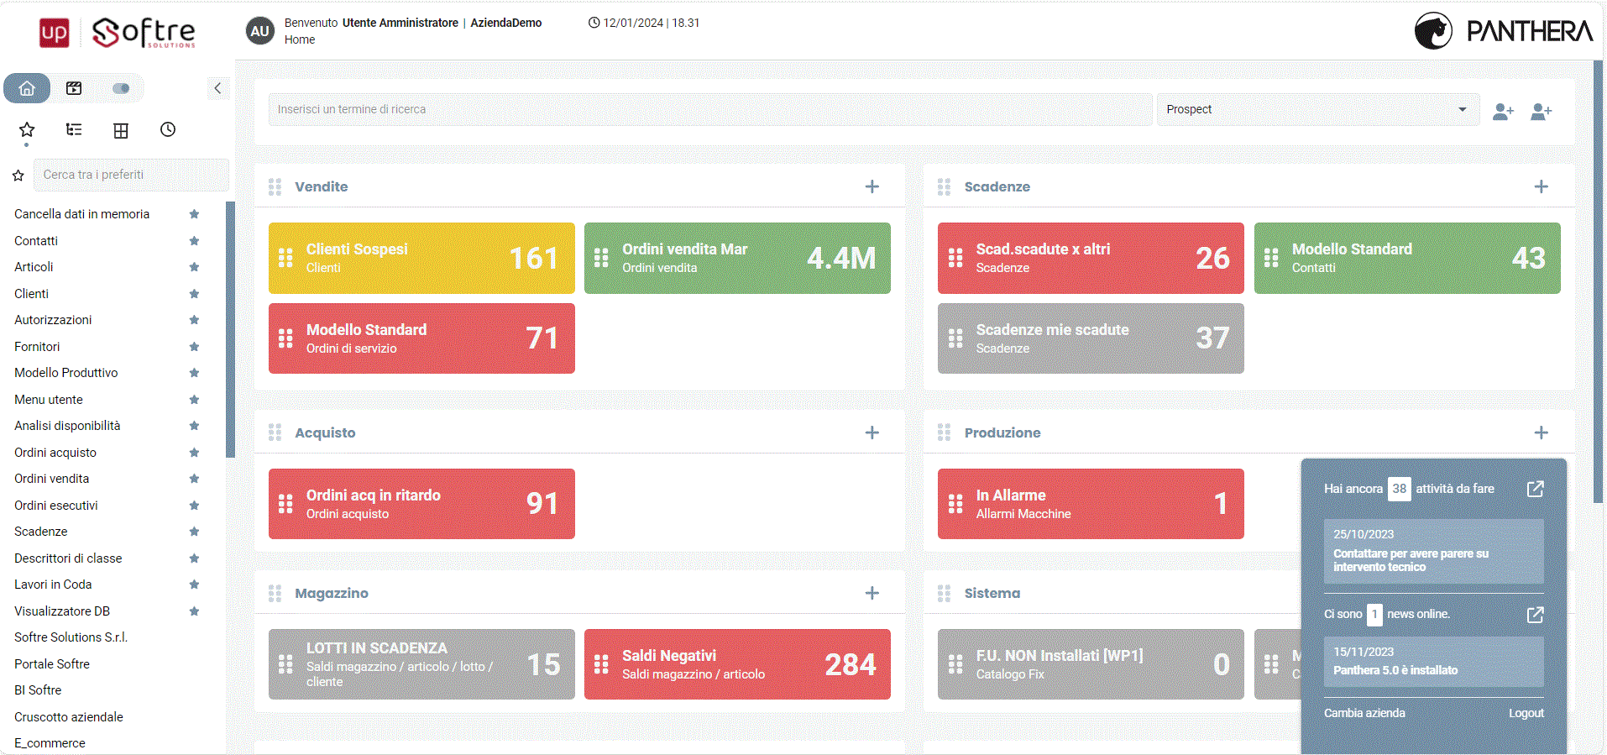This screenshot has height=755, width=1607.
Task: Switch to the grid layout icon
Action: [x=121, y=130]
